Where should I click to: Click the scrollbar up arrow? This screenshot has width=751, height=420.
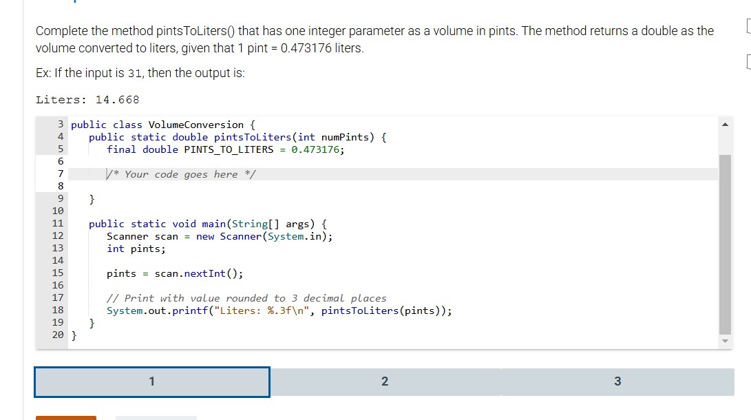[725, 123]
